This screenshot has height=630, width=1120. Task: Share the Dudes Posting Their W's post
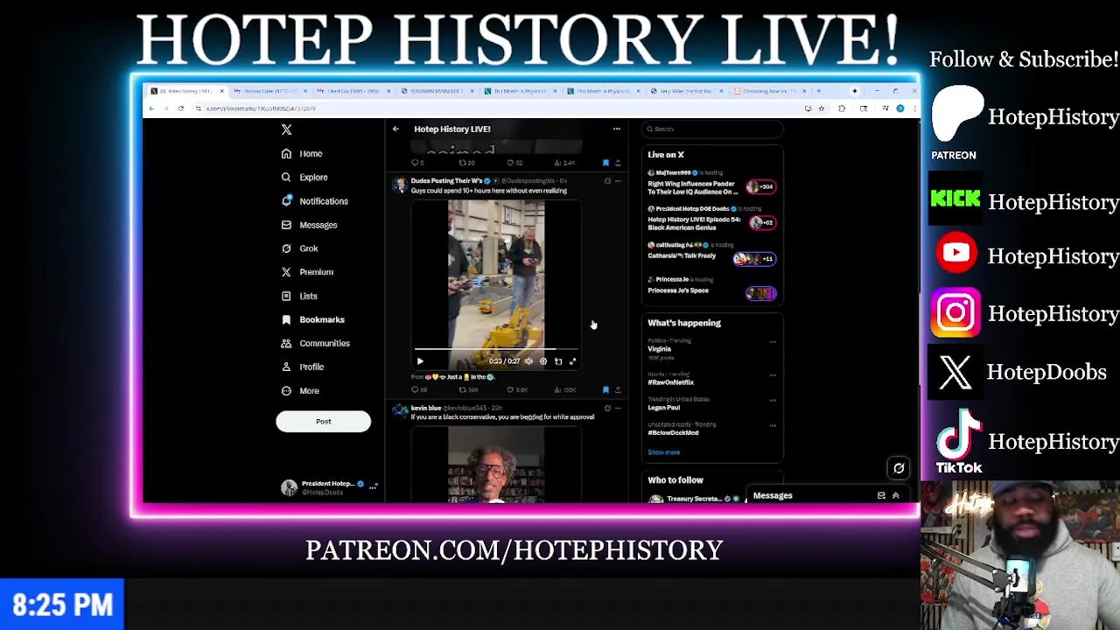618,390
